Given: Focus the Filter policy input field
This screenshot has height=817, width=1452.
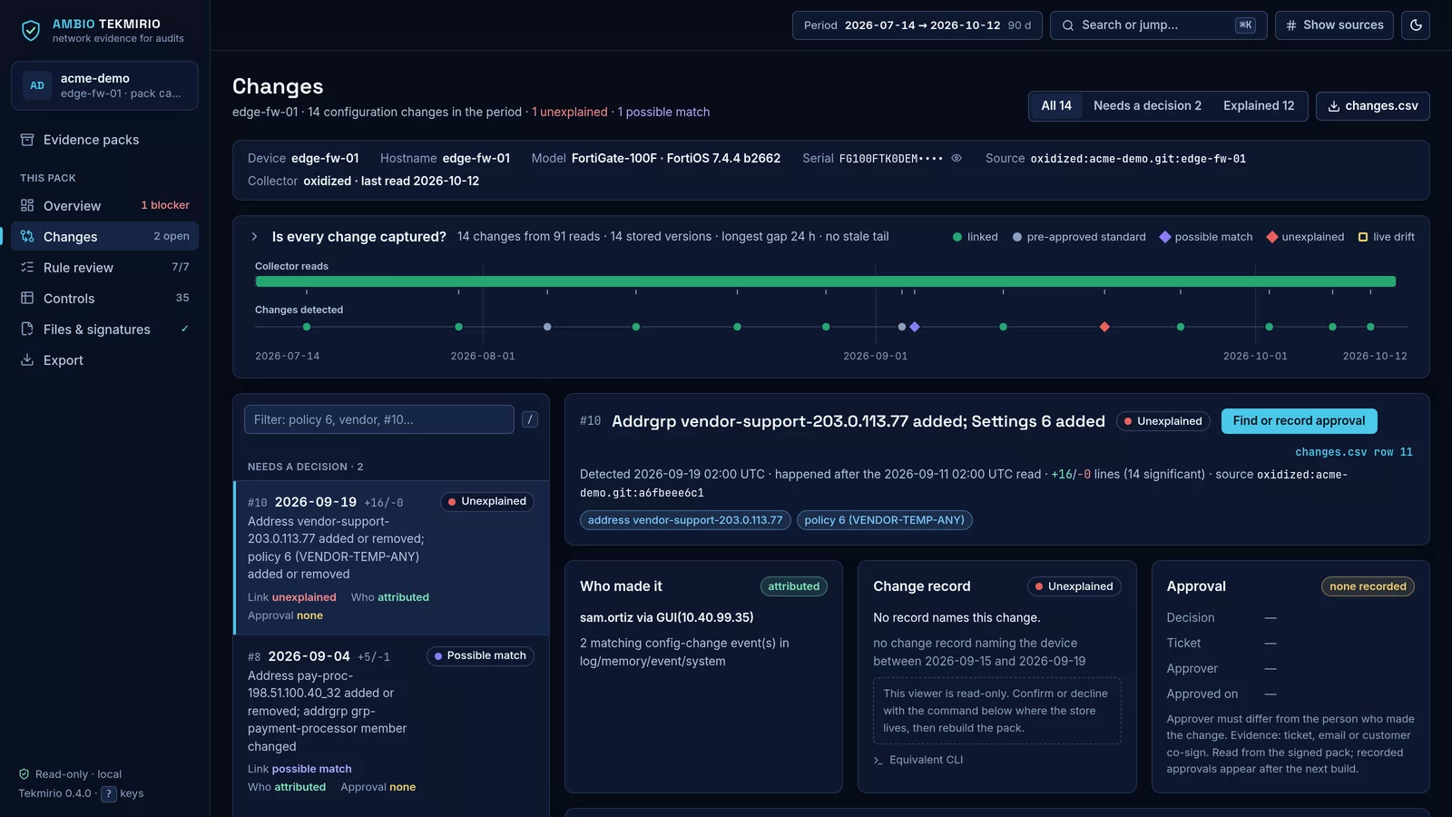Looking at the screenshot, I should click(379, 419).
